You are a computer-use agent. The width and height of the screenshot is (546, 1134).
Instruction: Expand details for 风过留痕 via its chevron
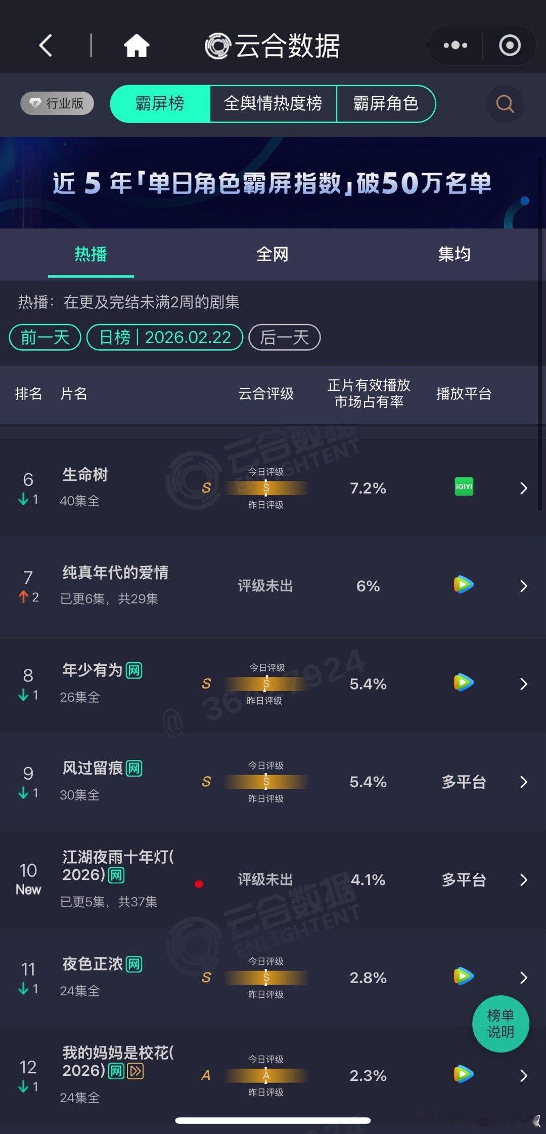pos(524,782)
